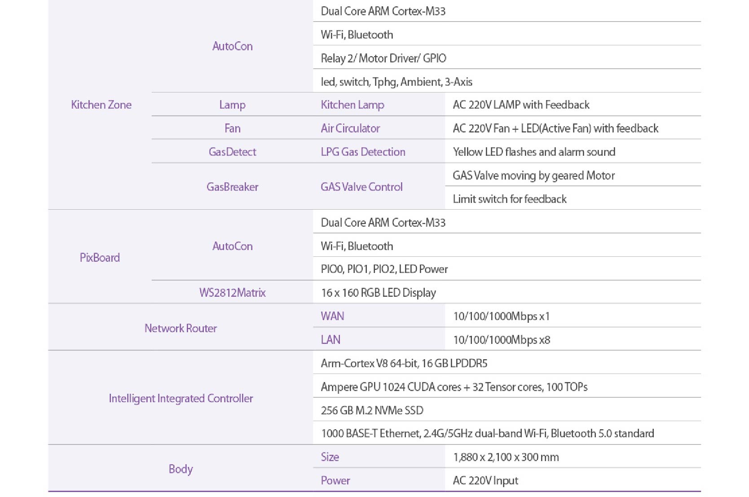Click the Kitchen Zone category label
The width and height of the screenshot is (749, 497).
coord(101,105)
